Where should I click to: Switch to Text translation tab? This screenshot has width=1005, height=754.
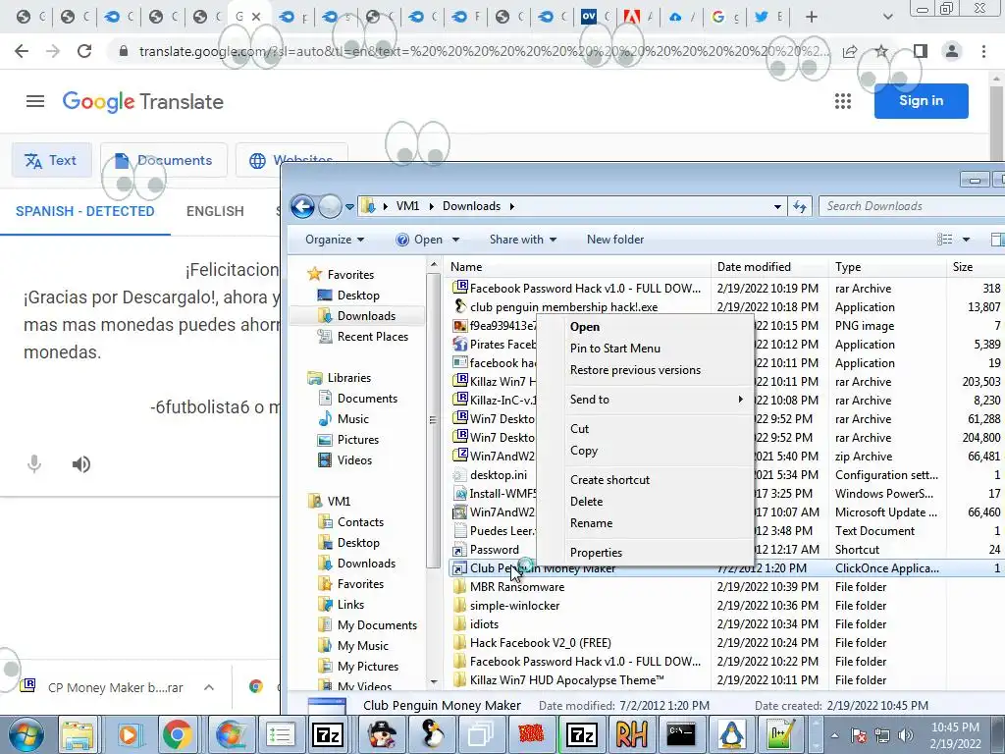(x=51, y=160)
